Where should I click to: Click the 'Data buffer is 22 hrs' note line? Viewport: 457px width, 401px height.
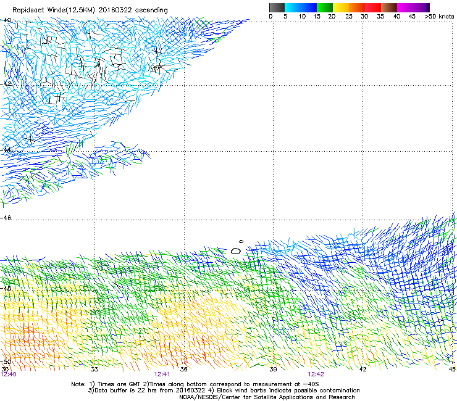224,391
